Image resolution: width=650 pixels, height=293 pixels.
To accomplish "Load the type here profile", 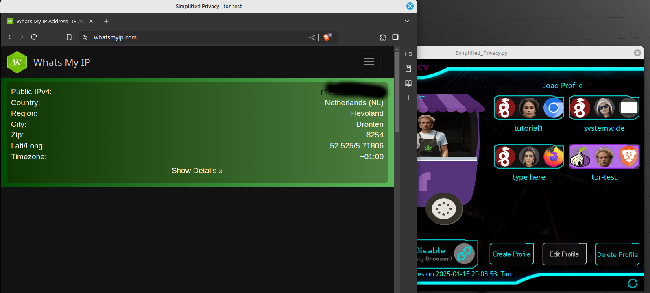I will (x=529, y=156).
